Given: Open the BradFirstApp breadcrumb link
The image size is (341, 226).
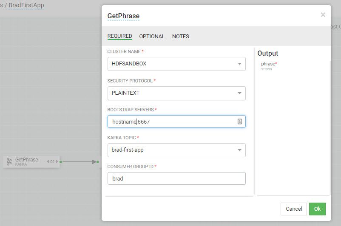Looking at the screenshot, I should pyautogui.click(x=26, y=6).
